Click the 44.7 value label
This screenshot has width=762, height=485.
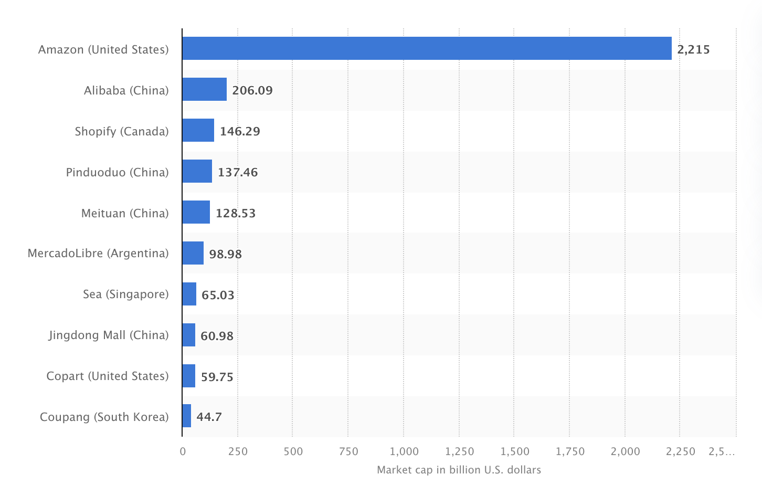[x=209, y=417]
